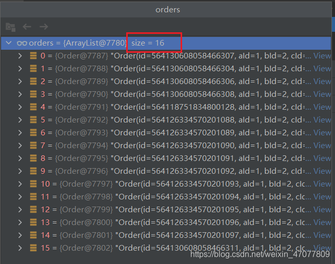Click the field icon of element 9
The height and width of the screenshot is (264, 335).
pyautogui.click(x=33, y=171)
